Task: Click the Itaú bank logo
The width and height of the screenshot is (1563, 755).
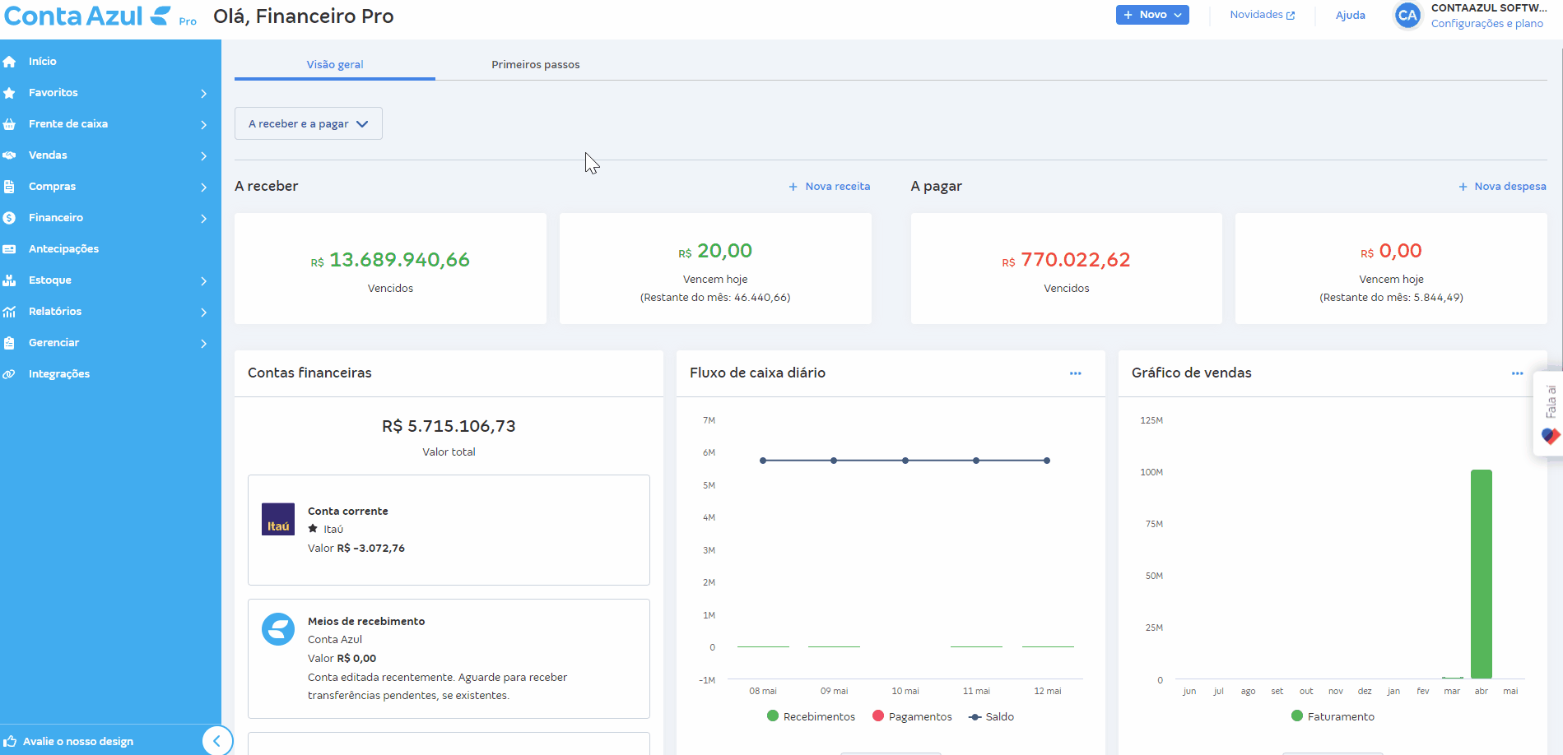Action: coord(278,519)
